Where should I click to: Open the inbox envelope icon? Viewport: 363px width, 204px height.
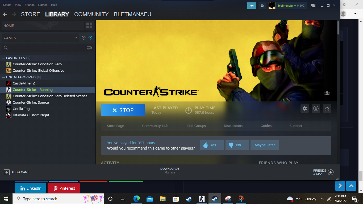pyautogui.click(x=262, y=6)
